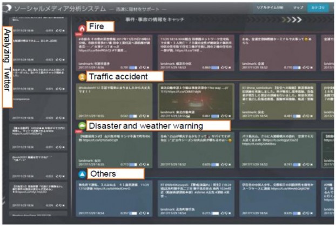Open the リアルタイム分析 tab

pyautogui.click(x=270, y=8)
